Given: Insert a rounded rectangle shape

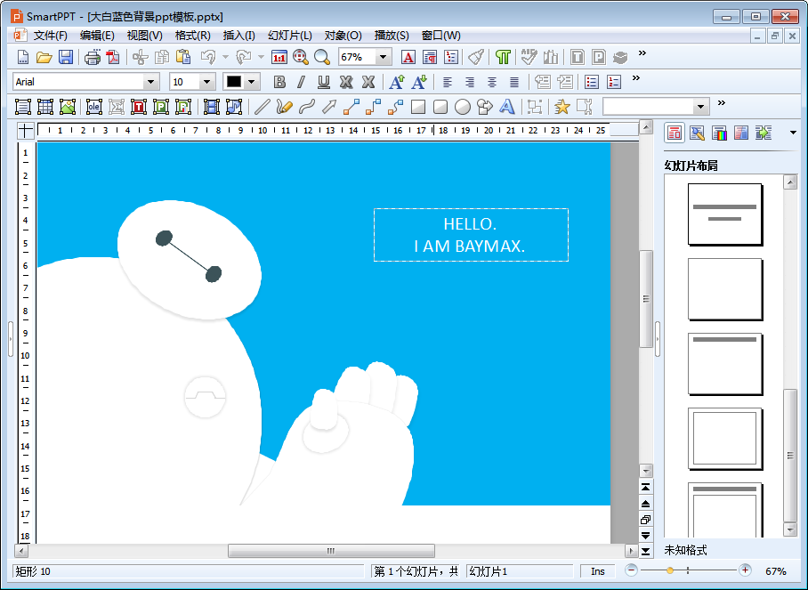Looking at the screenshot, I should [440, 107].
